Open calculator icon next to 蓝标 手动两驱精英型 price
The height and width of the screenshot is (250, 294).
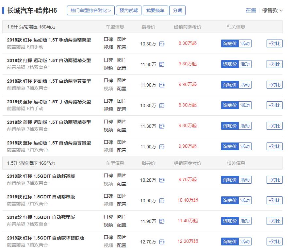click(161, 105)
